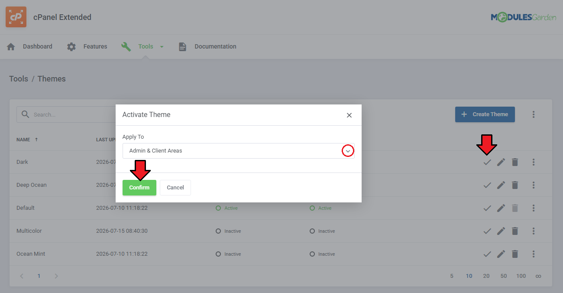Click the Features gear icon
Viewport: 563px width, 293px height.
click(71, 47)
